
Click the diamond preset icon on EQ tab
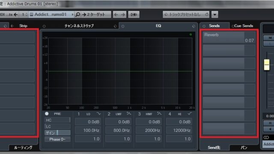194,26
